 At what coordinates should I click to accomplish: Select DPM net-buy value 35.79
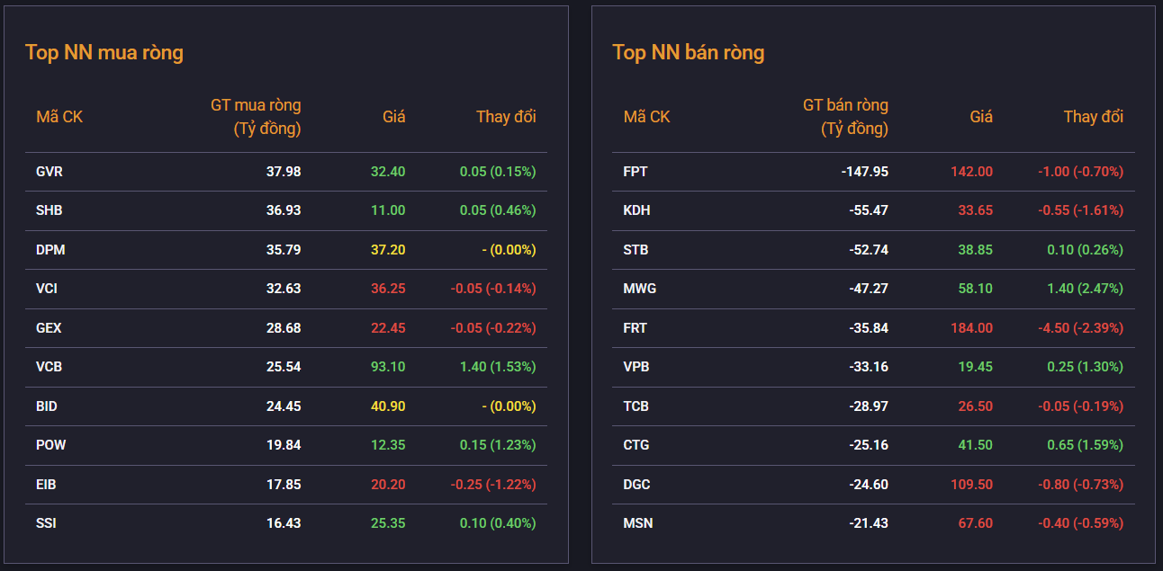(284, 250)
